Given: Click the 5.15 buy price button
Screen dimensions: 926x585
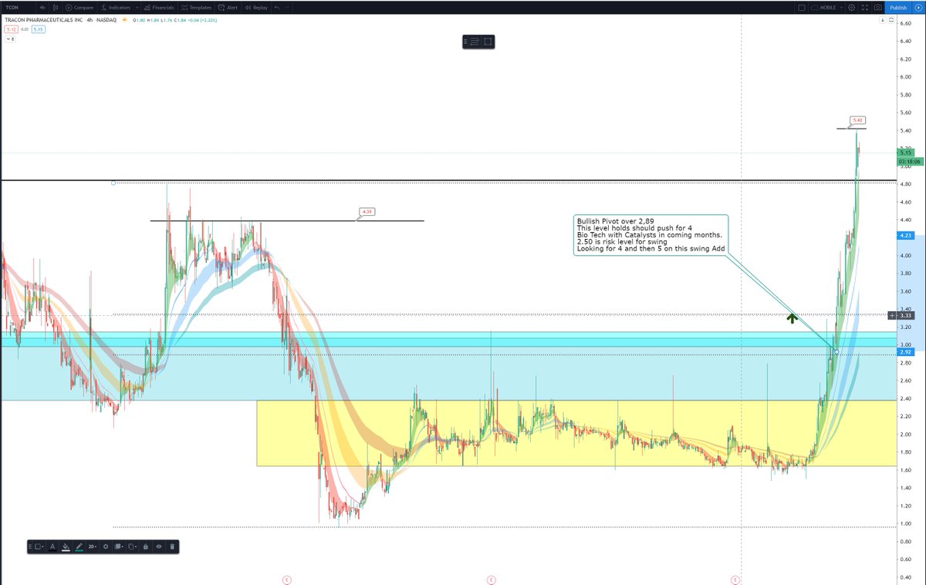Looking at the screenshot, I should pyautogui.click(x=39, y=29).
